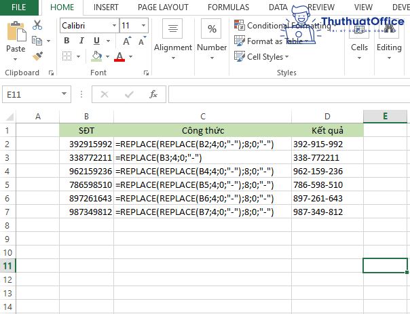This screenshot has height=314, width=410.
Task: Toggle Italic formatting
Action: coord(81,41)
